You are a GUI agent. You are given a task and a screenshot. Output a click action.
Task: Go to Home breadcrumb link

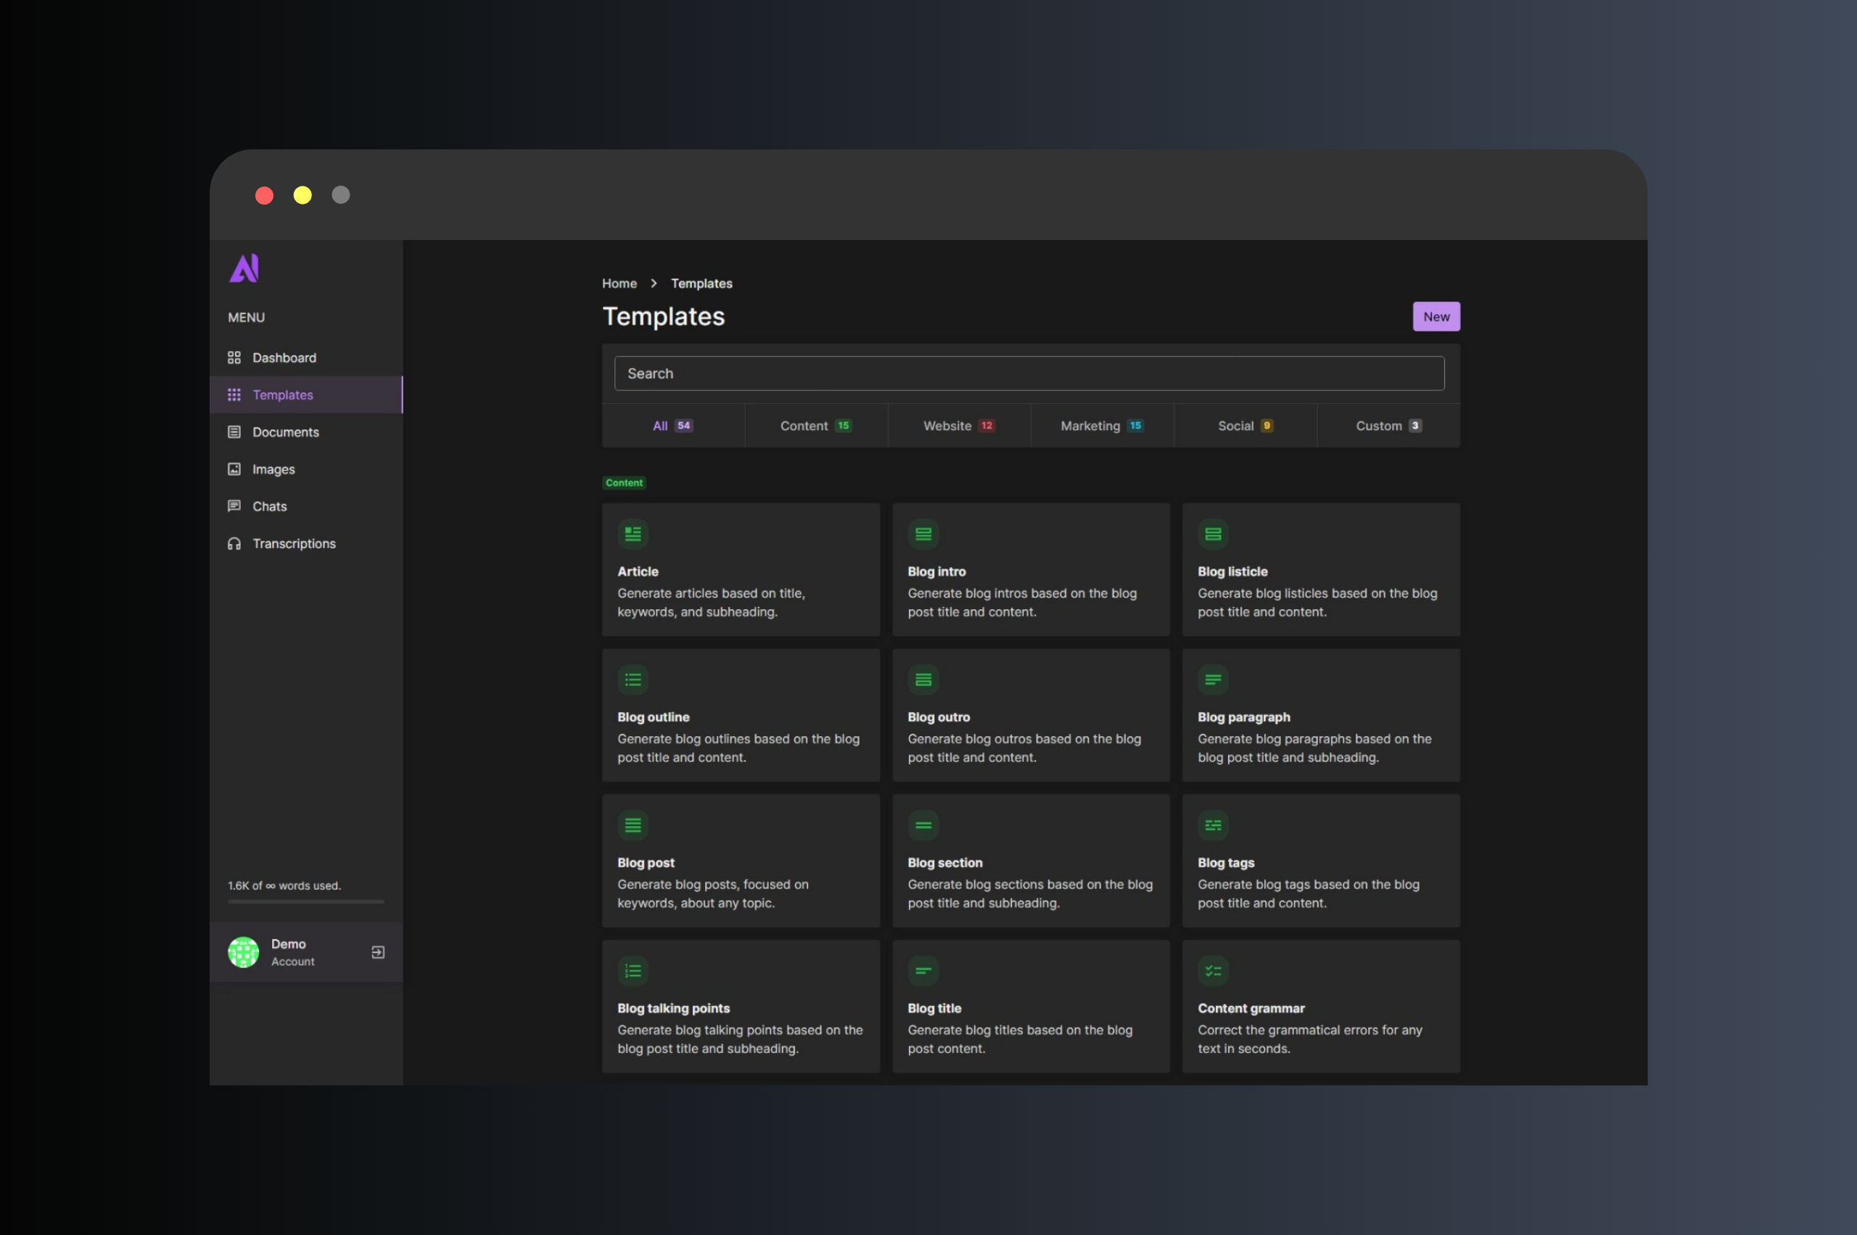pos(619,284)
